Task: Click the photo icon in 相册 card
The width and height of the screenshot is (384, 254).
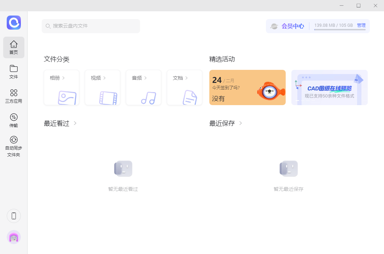Action: click(x=67, y=98)
